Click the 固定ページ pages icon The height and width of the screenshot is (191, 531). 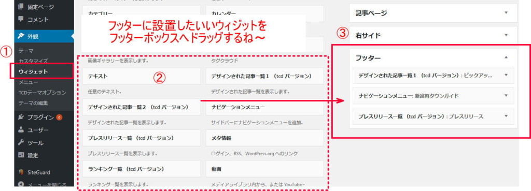[21, 6]
